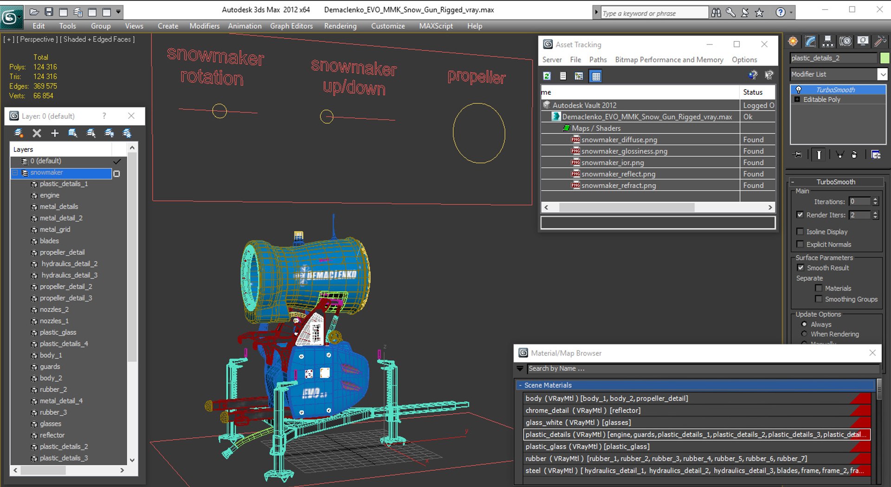Image resolution: width=891 pixels, height=487 pixels.
Task: Enable the Explicit Normals checkbox
Action: click(x=800, y=244)
